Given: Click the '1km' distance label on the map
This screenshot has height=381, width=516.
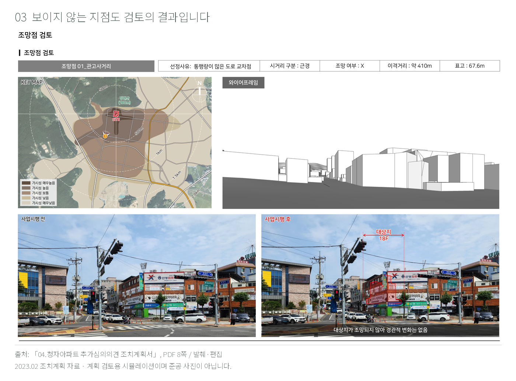Looking at the screenshot, I should click(x=159, y=152).
